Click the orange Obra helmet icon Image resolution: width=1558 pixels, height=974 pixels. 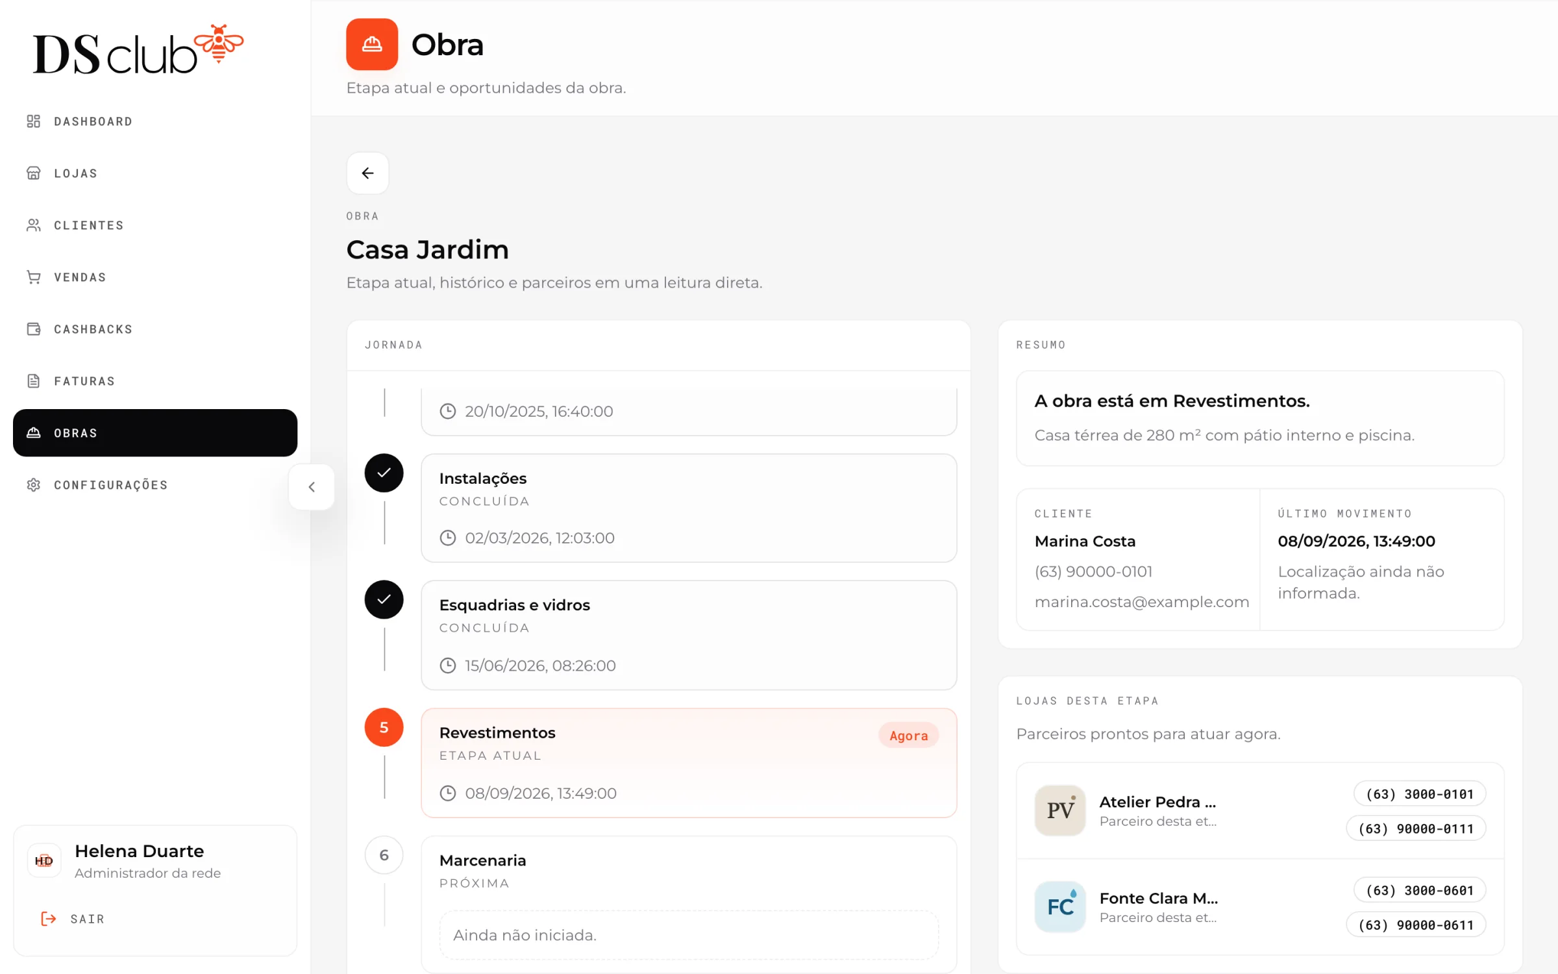tap(372, 44)
